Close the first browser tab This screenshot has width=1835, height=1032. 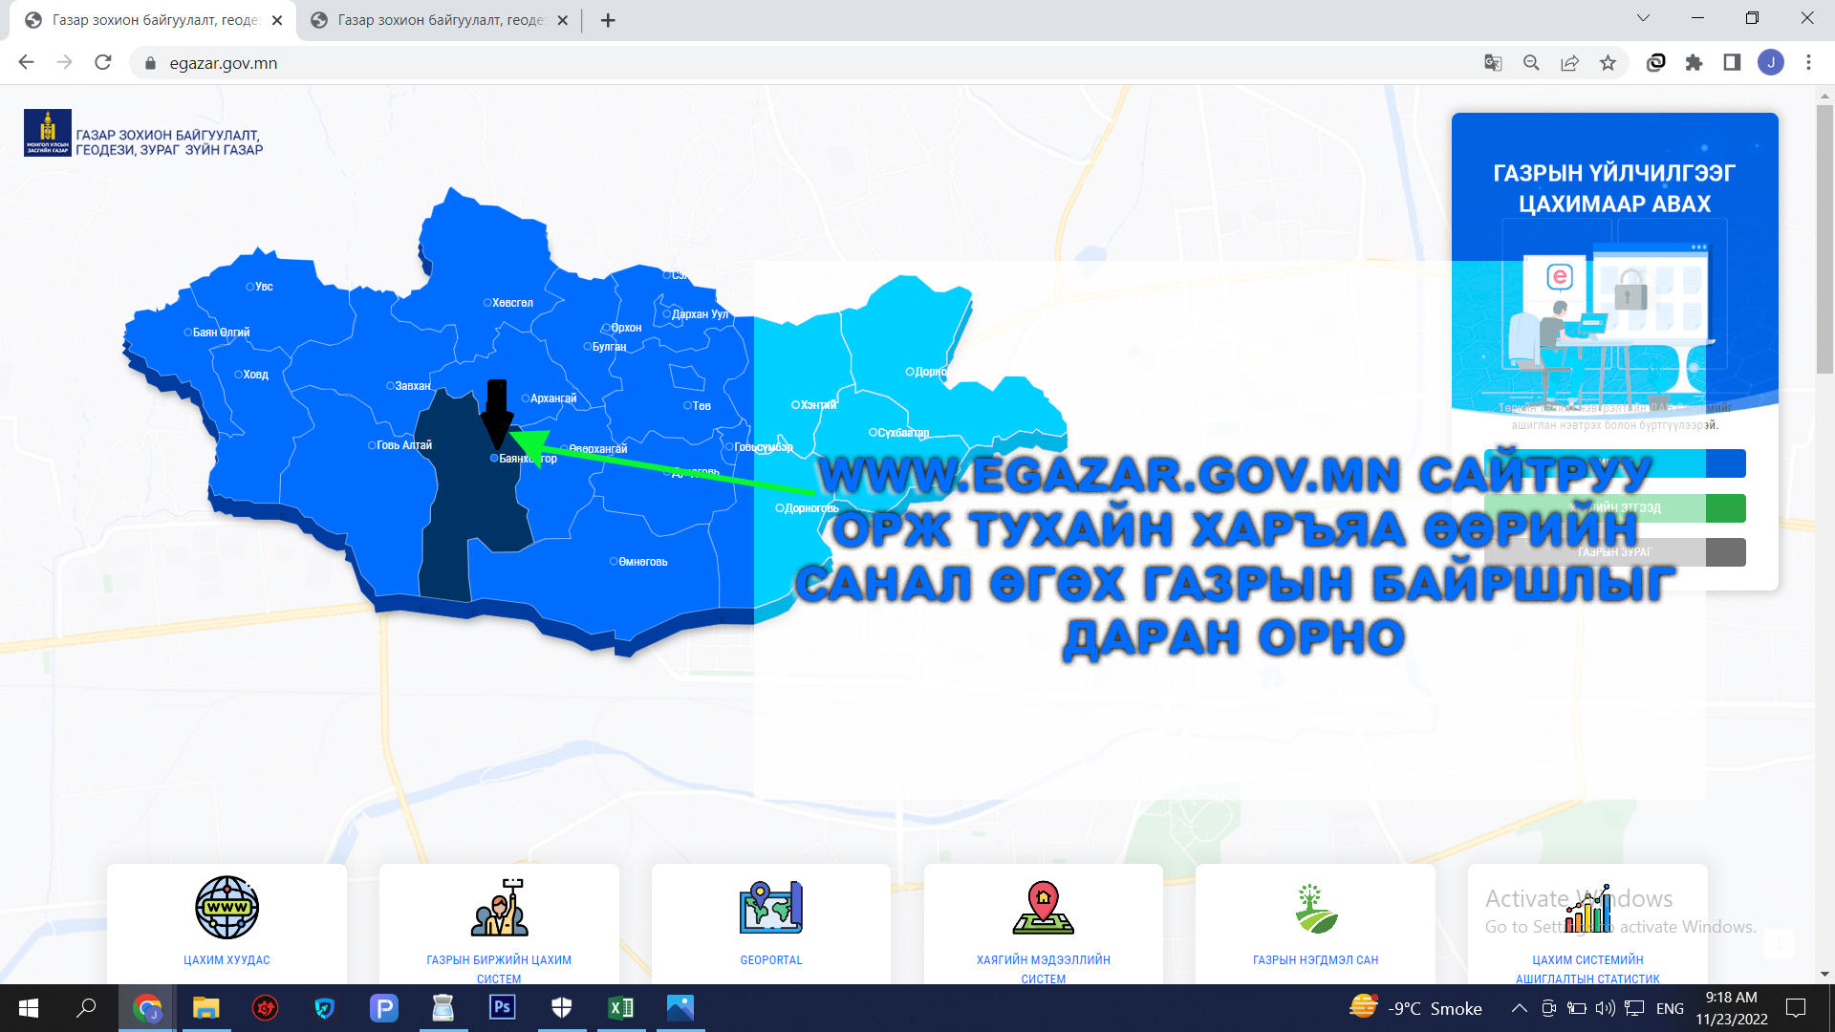pos(277,20)
